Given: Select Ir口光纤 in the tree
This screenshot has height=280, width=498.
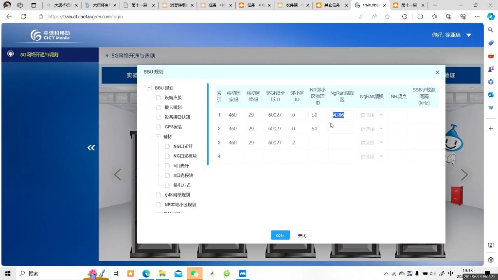Looking at the screenshot, I should pos(181,166).
